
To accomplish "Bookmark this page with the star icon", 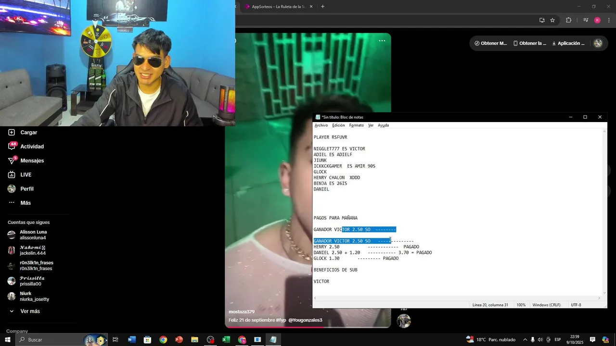I will click(x=552, y=20).
